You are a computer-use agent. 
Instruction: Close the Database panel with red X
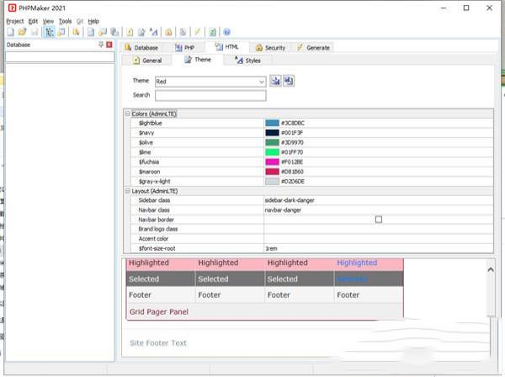point(109,45)
